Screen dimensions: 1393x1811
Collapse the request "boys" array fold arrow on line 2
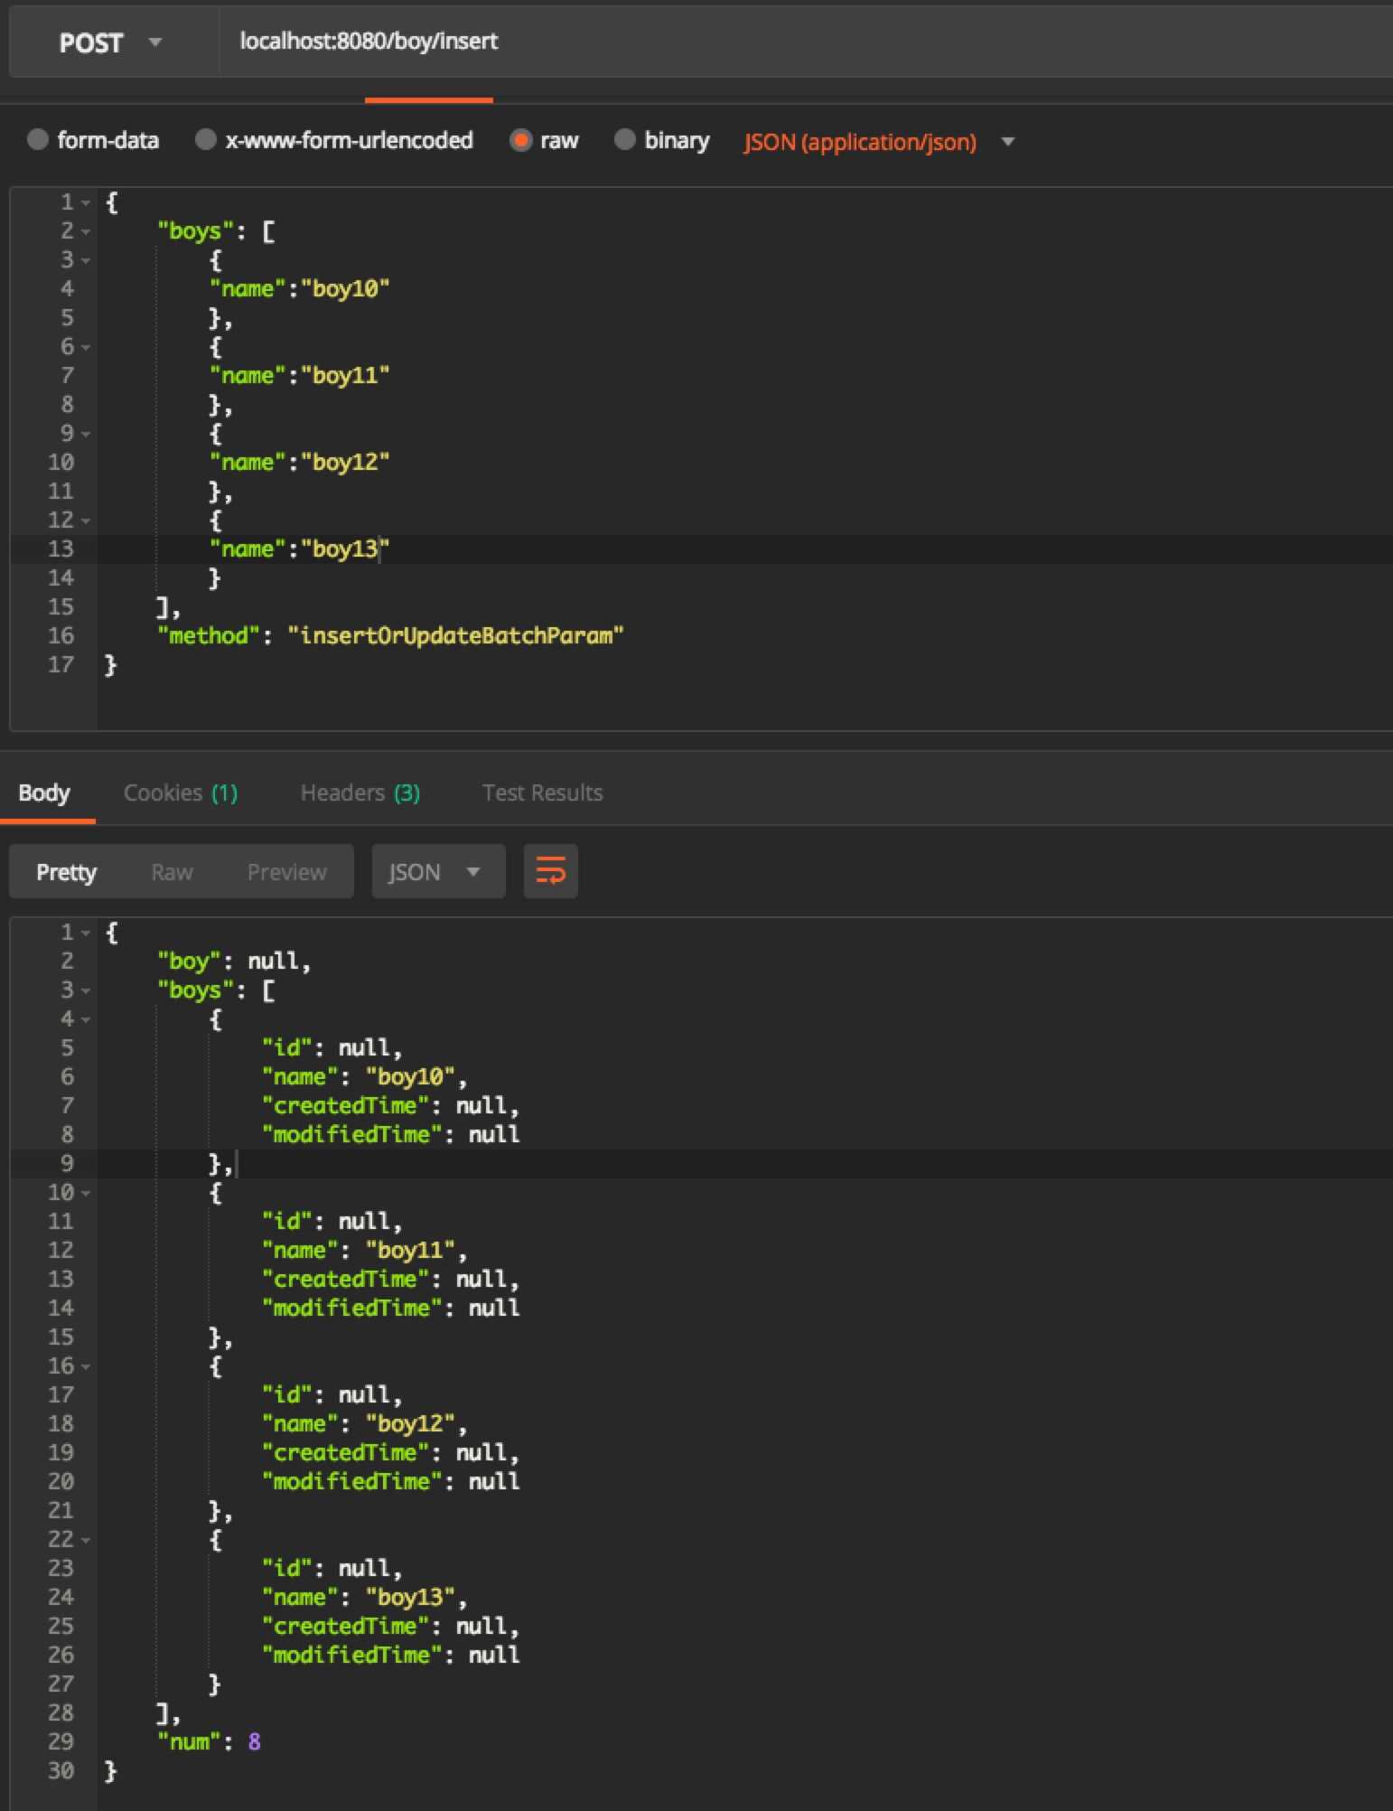[86, 231]
